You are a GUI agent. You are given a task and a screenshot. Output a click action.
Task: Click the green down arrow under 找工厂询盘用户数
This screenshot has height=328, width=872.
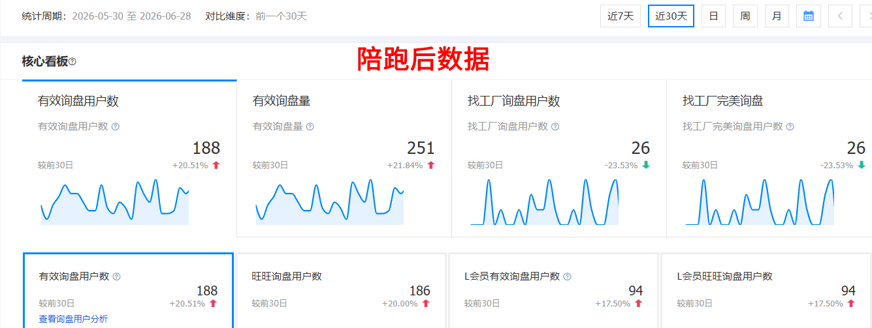pos(646,166)
